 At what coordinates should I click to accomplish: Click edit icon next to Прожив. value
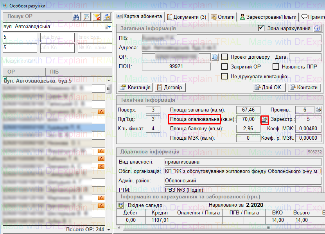click(319, 110)
